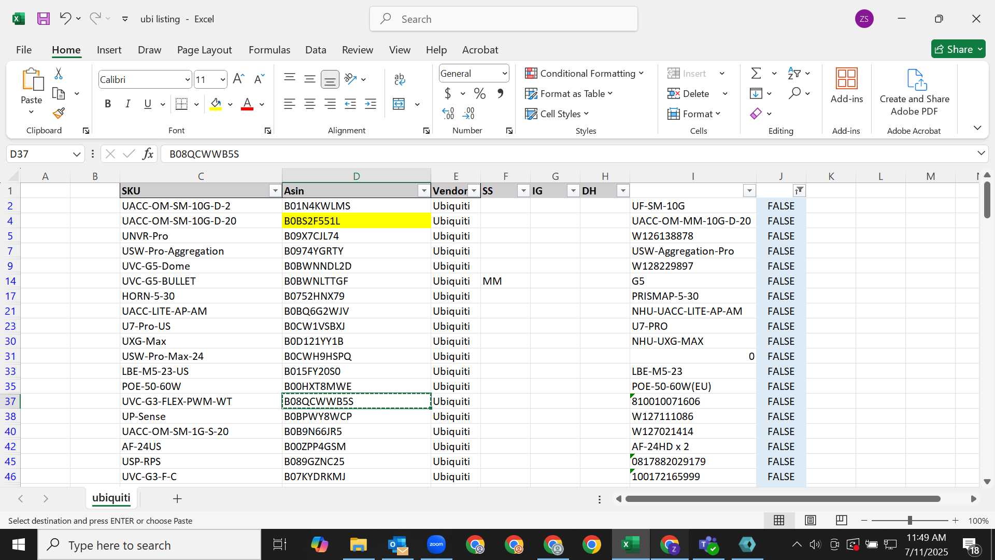The width and height of the screenshot is (995, 560).
Task: Toggle Underline formatting
Action: pyautogui.click(x=148, y=104)
